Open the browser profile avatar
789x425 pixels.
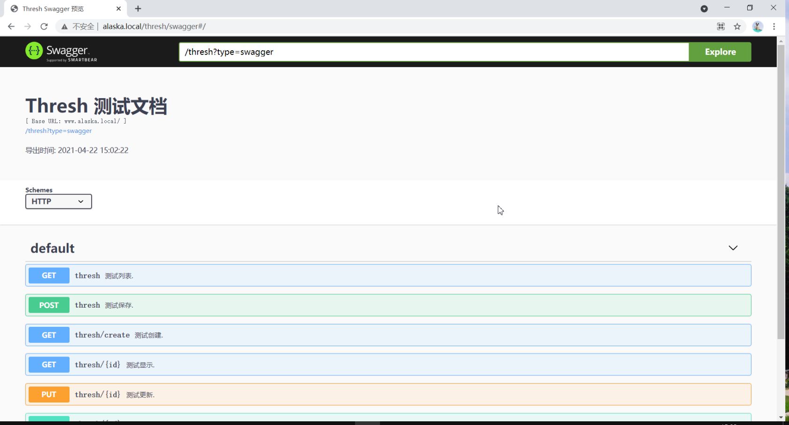click(x=758, y=26)
